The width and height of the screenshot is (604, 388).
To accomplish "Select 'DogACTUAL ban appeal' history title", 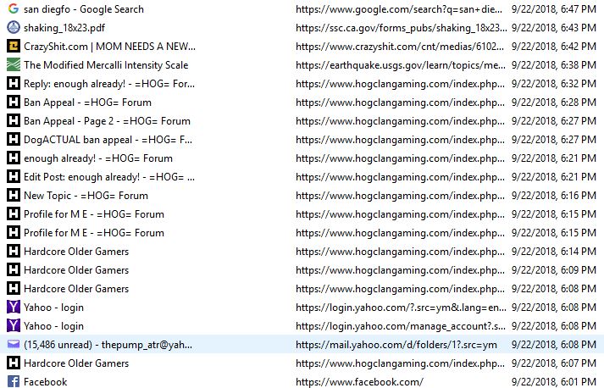I will coord(108,140).
